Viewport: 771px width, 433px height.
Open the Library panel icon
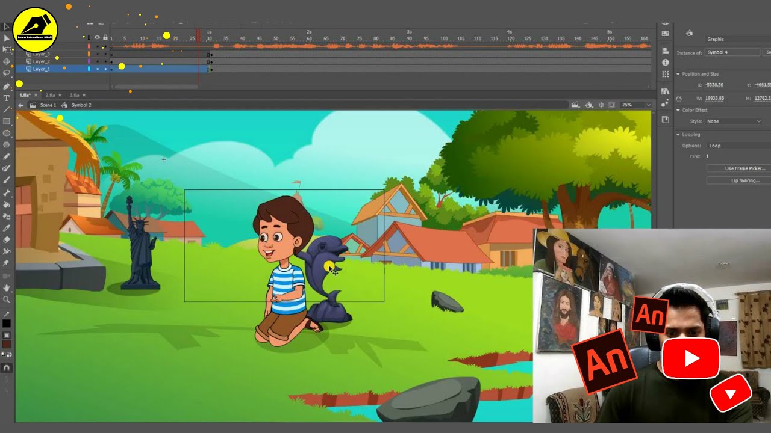(x=665, y=91)
